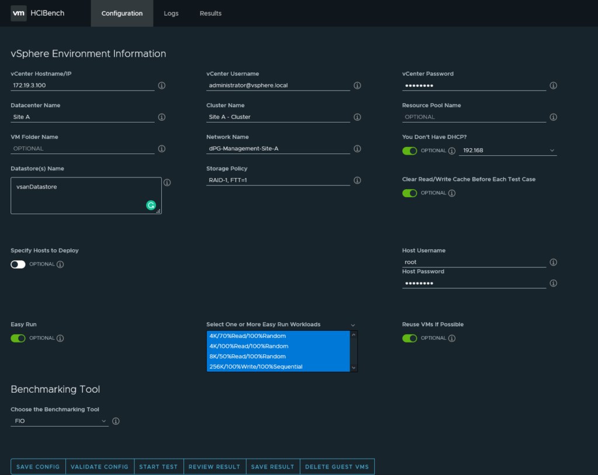Switch to the Configuration tab
This screenshot has height=475, width=598.
click(x=122, y=13)
